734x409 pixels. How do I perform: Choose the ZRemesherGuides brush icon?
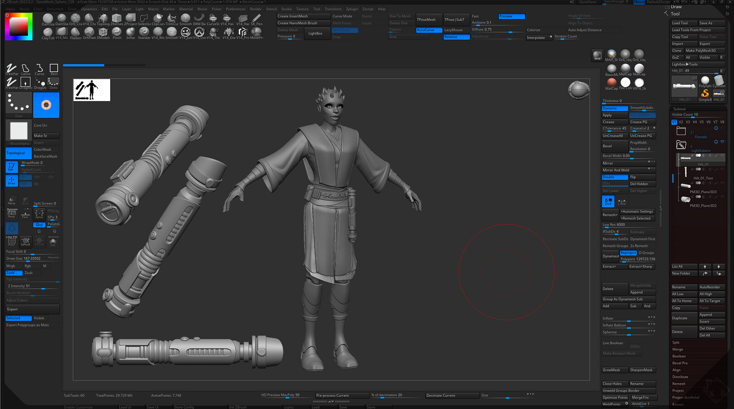(117, 18)
